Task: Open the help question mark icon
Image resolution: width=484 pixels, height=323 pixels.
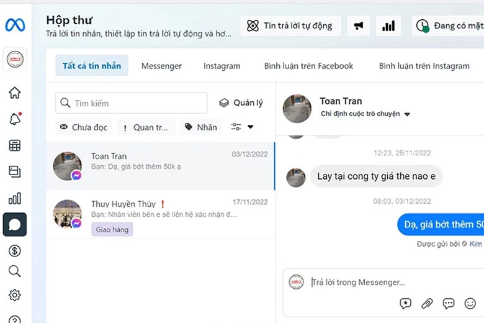Action: click(15, 319)
